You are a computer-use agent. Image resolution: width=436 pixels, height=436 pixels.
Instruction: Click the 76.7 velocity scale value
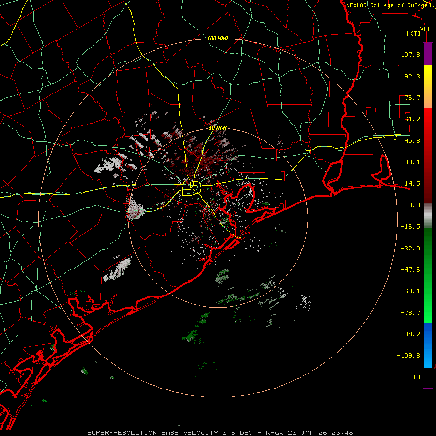412,97
